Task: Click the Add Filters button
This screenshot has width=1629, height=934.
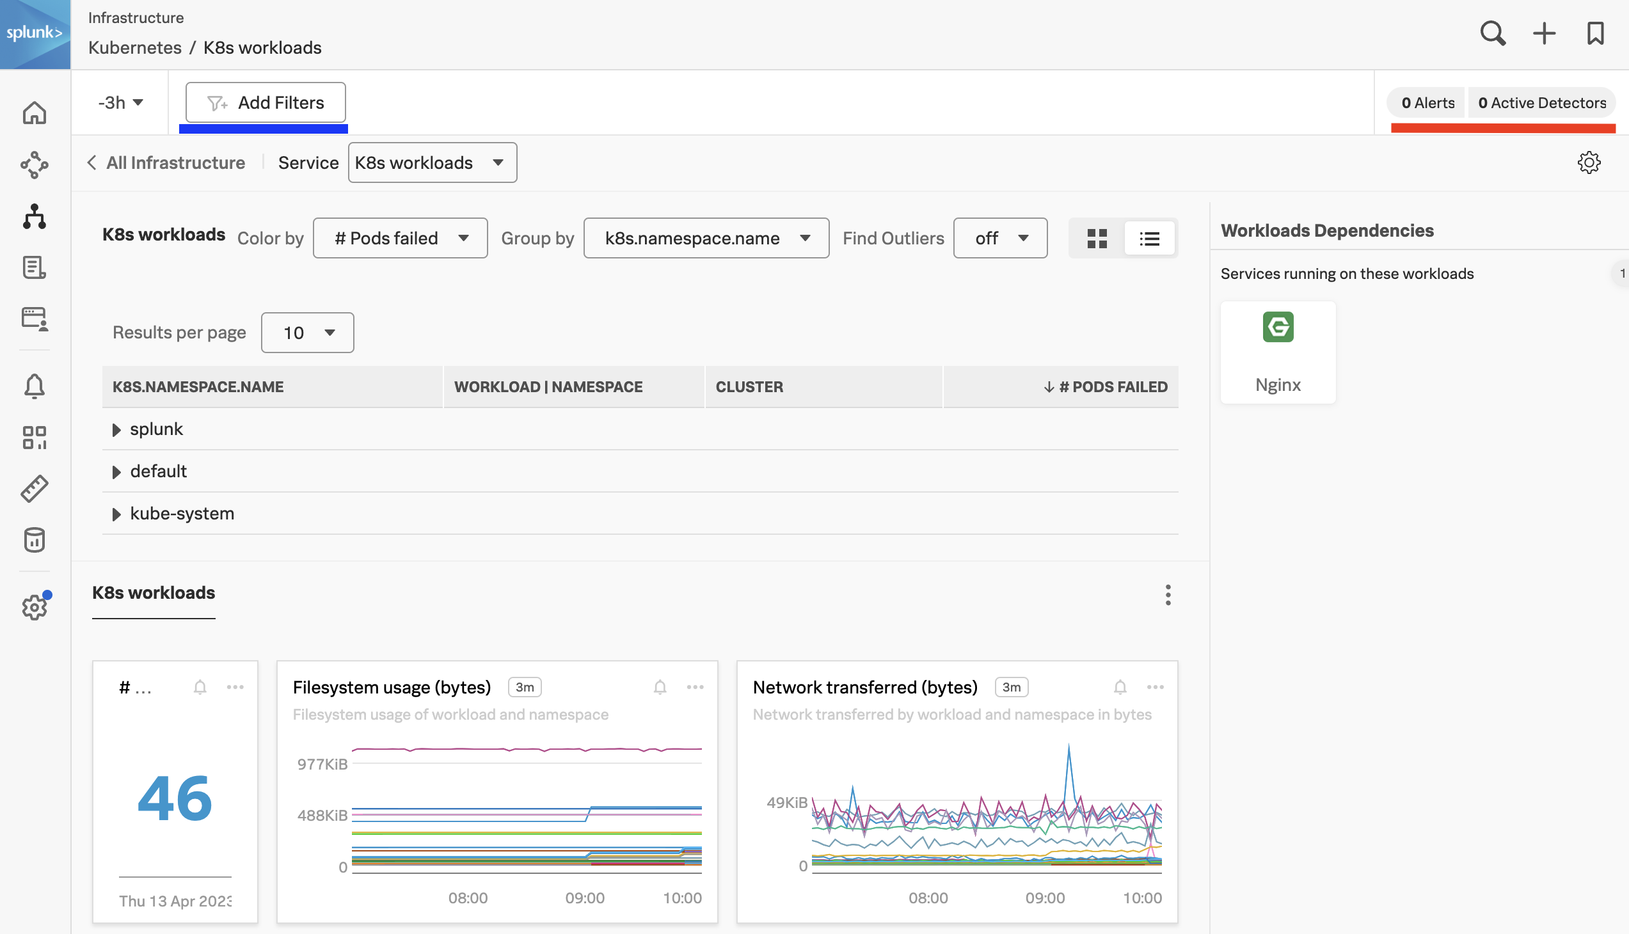Action: coord(266,102)
